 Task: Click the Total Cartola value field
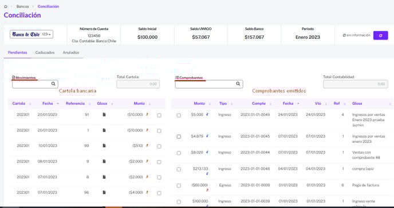coord(138,84)
